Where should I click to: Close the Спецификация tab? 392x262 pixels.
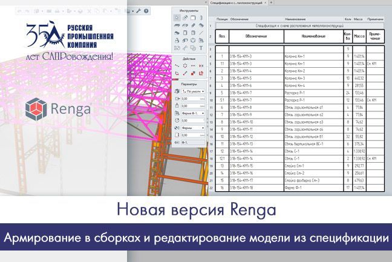(x=266, y=3)
